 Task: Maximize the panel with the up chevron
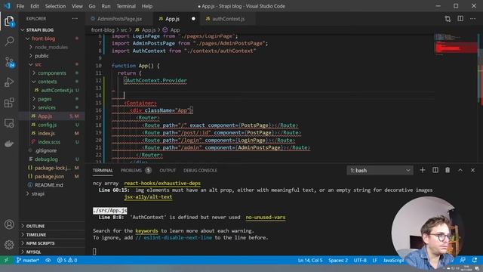coord(460,170)
